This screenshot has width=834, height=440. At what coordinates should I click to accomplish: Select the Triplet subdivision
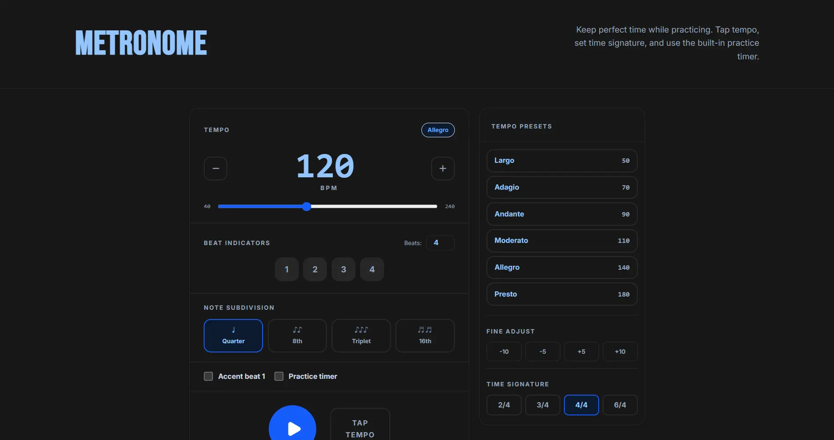(x=361, y=336)
